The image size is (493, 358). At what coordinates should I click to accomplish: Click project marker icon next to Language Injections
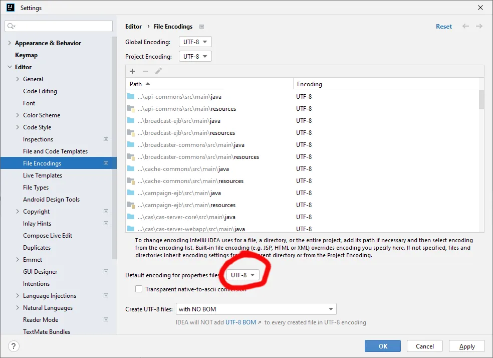tap(106, 295)
